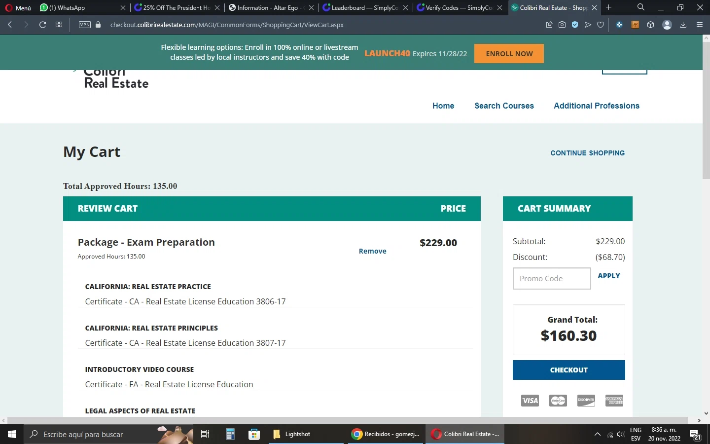Click CALIFORNIA: REAL ESTATE PRACTICE heading
Image resolution: width=710 pixels, height=444 pixels.
(x=148, y=287)
